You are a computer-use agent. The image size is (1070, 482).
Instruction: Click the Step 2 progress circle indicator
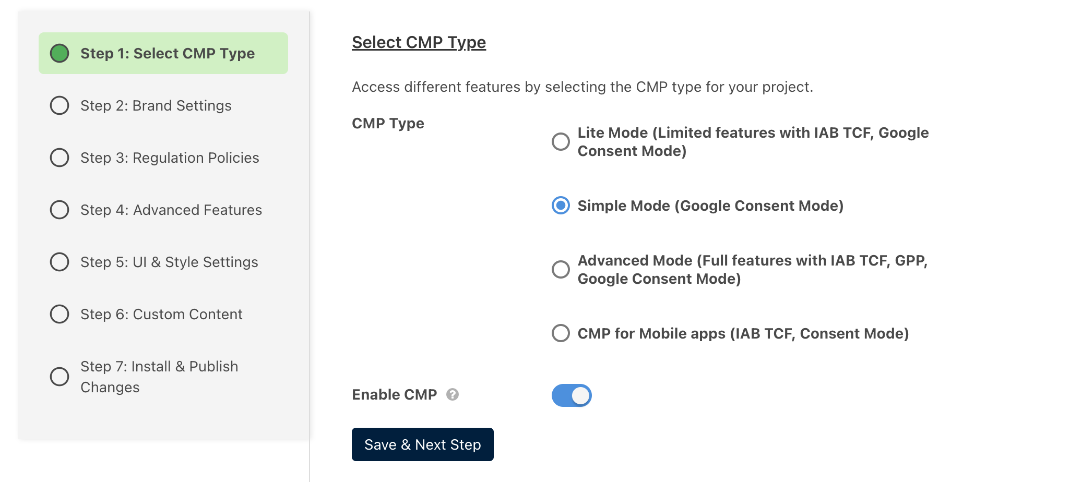click(x=60, y=105)
